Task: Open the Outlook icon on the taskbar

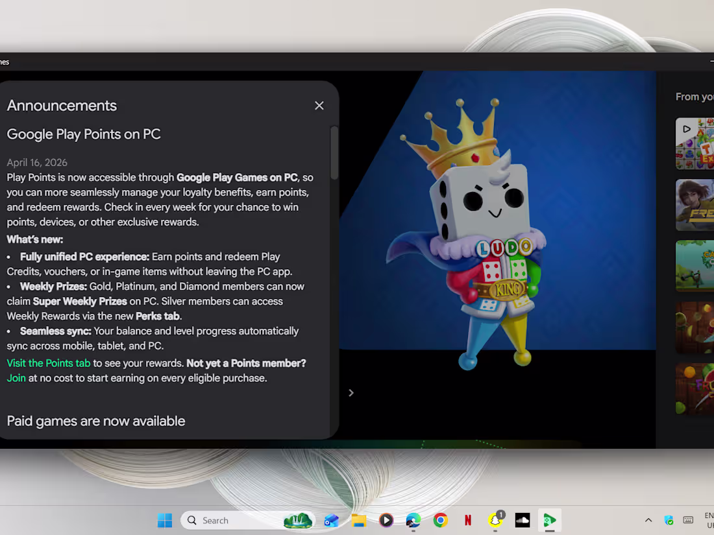Action: (332, 521)
